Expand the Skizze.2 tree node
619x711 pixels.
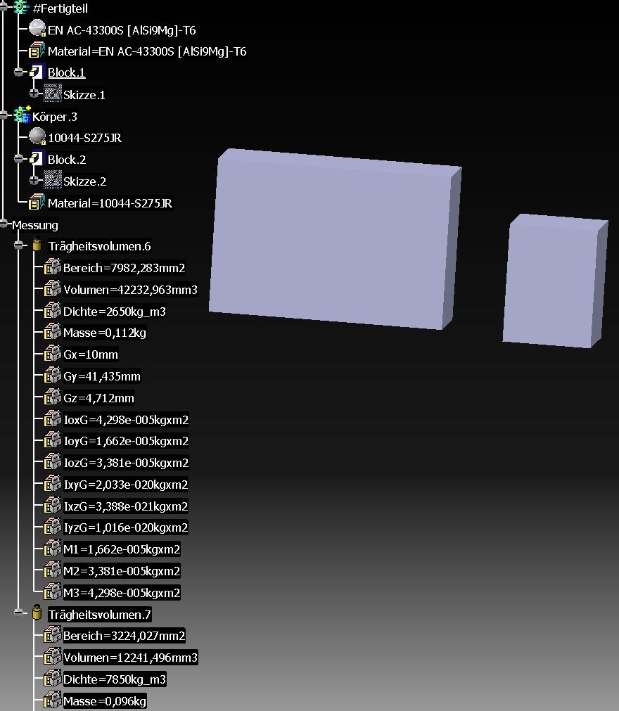coord(34,181)
